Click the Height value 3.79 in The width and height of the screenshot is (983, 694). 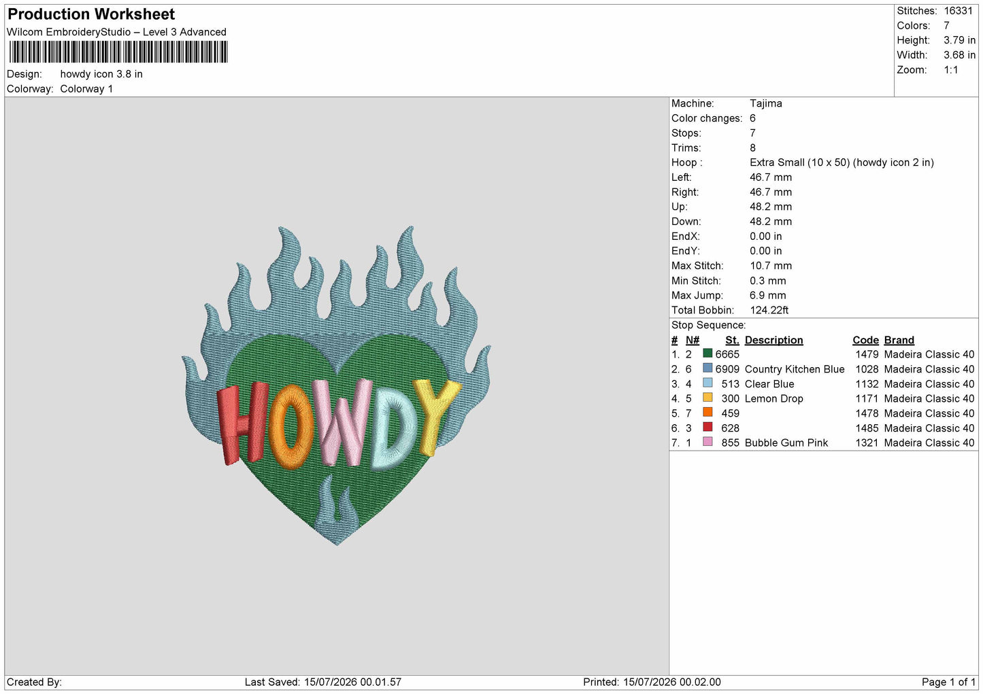959,40
